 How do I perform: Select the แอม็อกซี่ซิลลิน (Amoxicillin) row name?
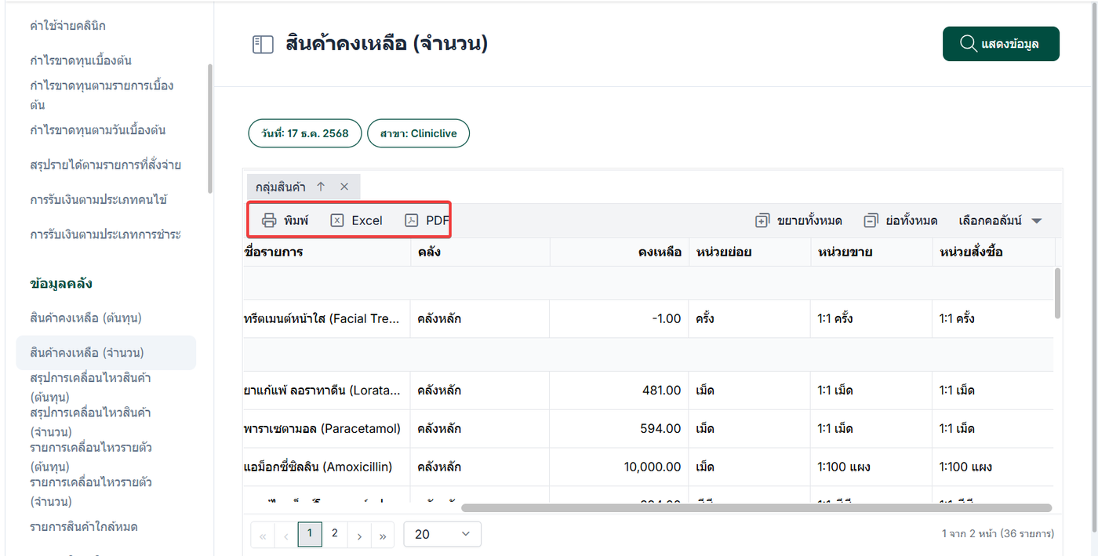[x=318, y=467]
